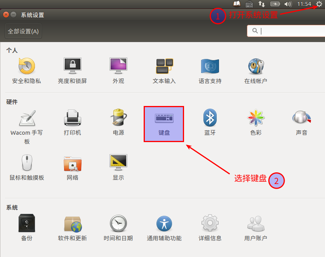Close the System Settings window
Screen dimensions: 325x257
(x=6, y=15)
